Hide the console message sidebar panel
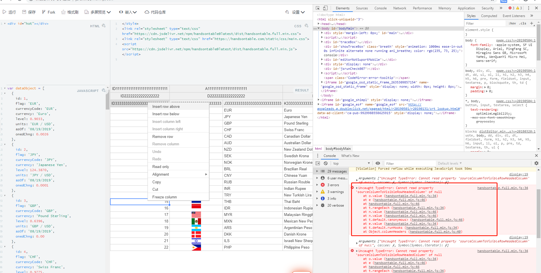Screen dimensions: 541x273 pyautogui.click(x=318, y=163)
